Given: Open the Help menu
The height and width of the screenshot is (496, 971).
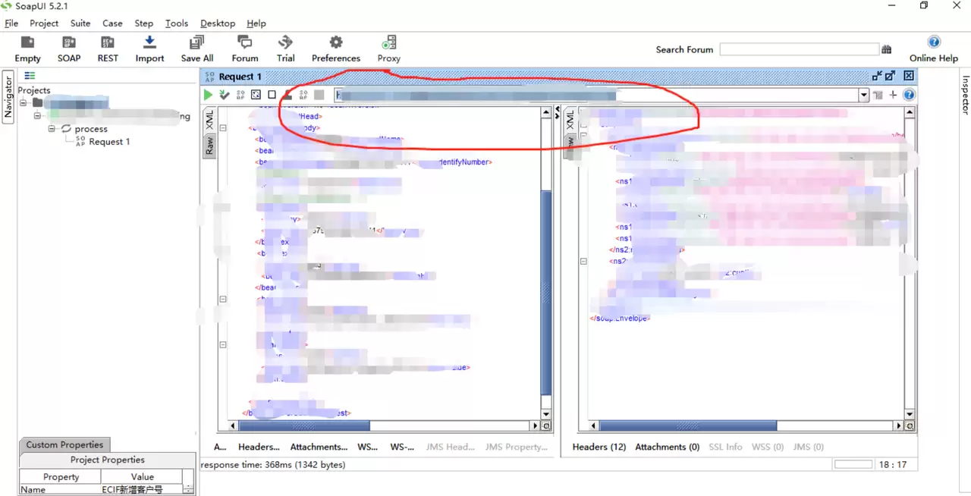Looking at the screenshot, I should click(x=256, y=23).
